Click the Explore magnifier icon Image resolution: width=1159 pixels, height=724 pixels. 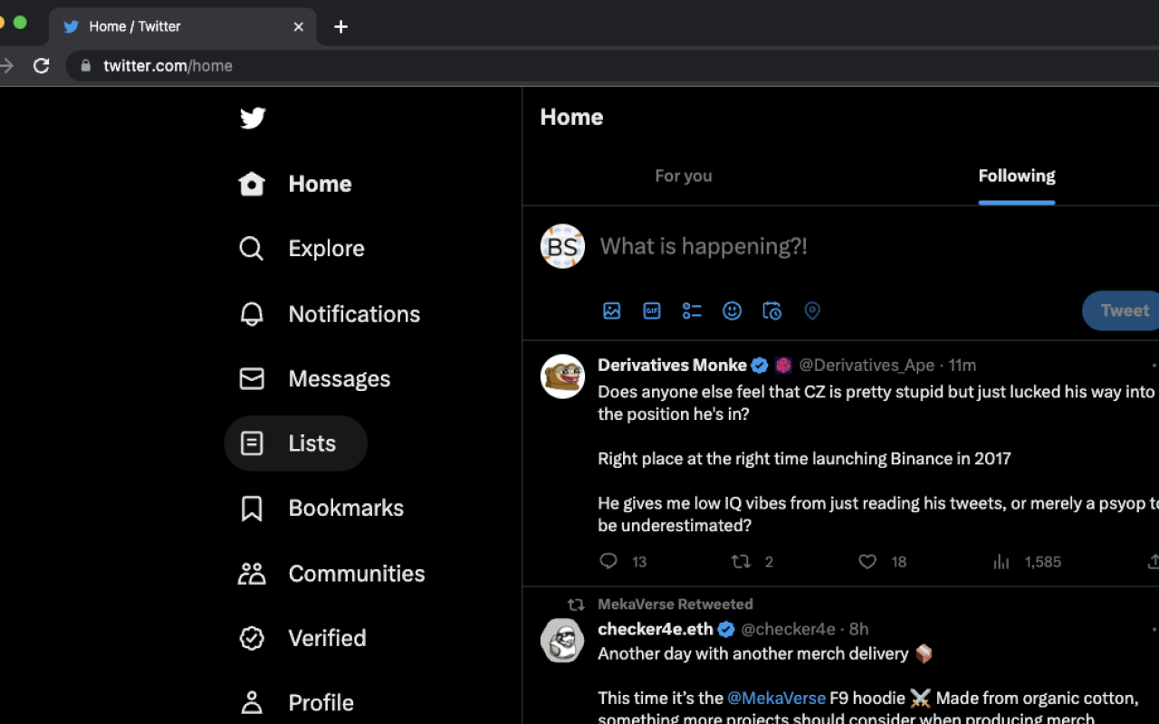coord(252,249)
